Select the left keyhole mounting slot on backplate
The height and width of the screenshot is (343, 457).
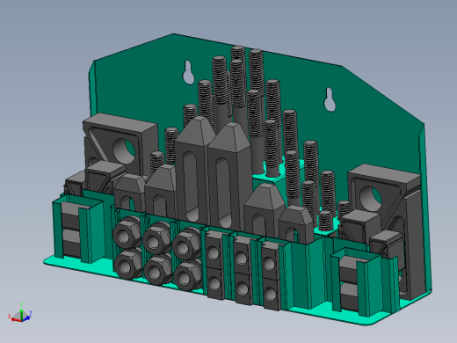click(x=188, y=72)
